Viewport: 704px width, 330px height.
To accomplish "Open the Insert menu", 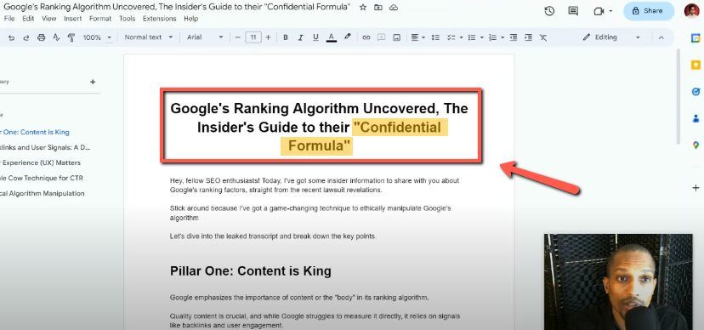I will pos(73,19).
